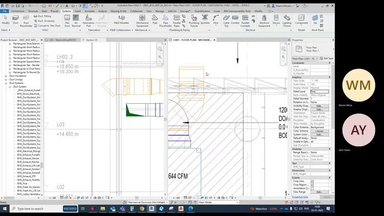Select the Duct tool
The width and height of the screenshot is (384, 216).
(x=16, y=20)
